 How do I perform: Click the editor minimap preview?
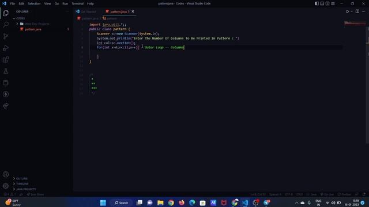(x=355, y=23)
